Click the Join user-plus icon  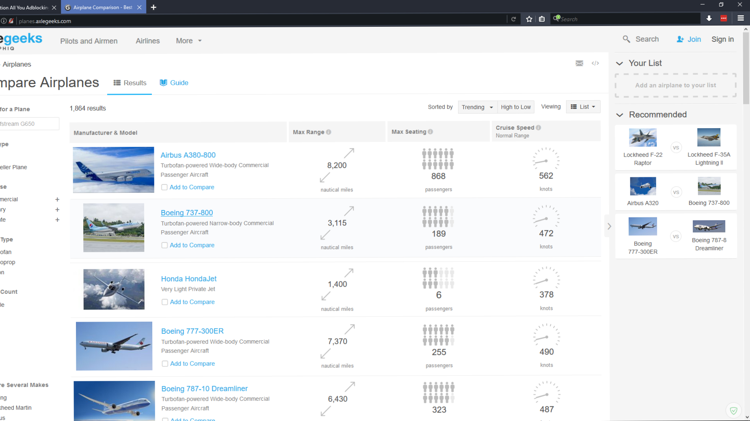click(x=680, y=39)
